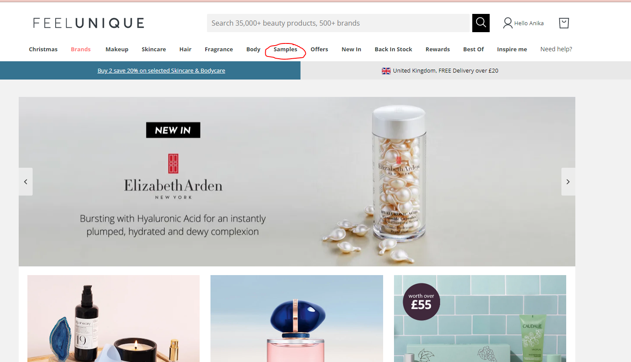Viewport: 631px width, 362px height.
Task: Focus the beauty products search field
Action: click(x=340, y=23)
